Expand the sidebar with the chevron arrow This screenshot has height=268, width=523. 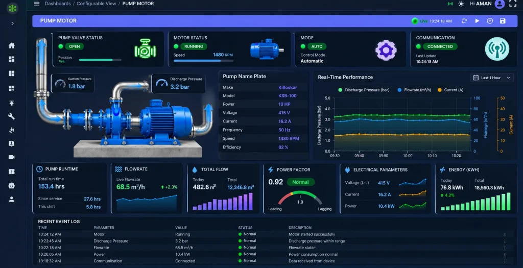(x=13, y=23)
